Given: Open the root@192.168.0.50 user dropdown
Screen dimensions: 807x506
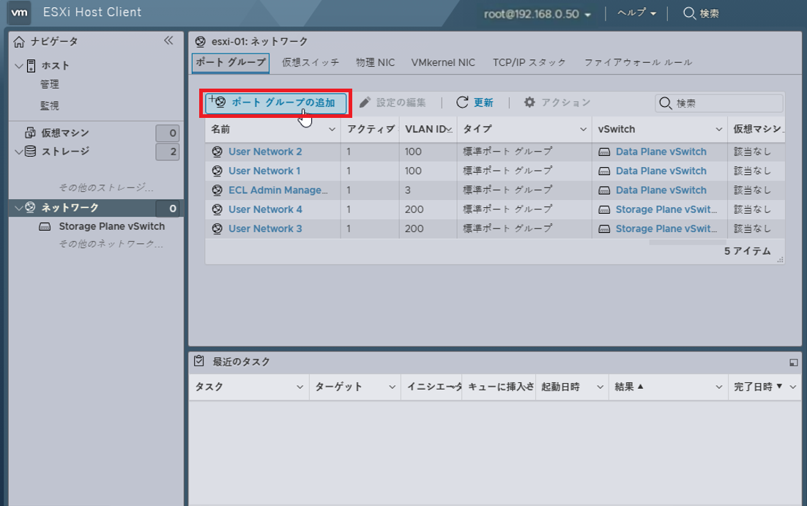Looking at the screenshot, I should tap(538, 14).
